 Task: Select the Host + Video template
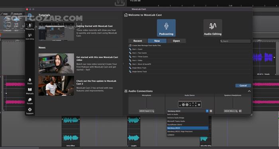(190, 60)
